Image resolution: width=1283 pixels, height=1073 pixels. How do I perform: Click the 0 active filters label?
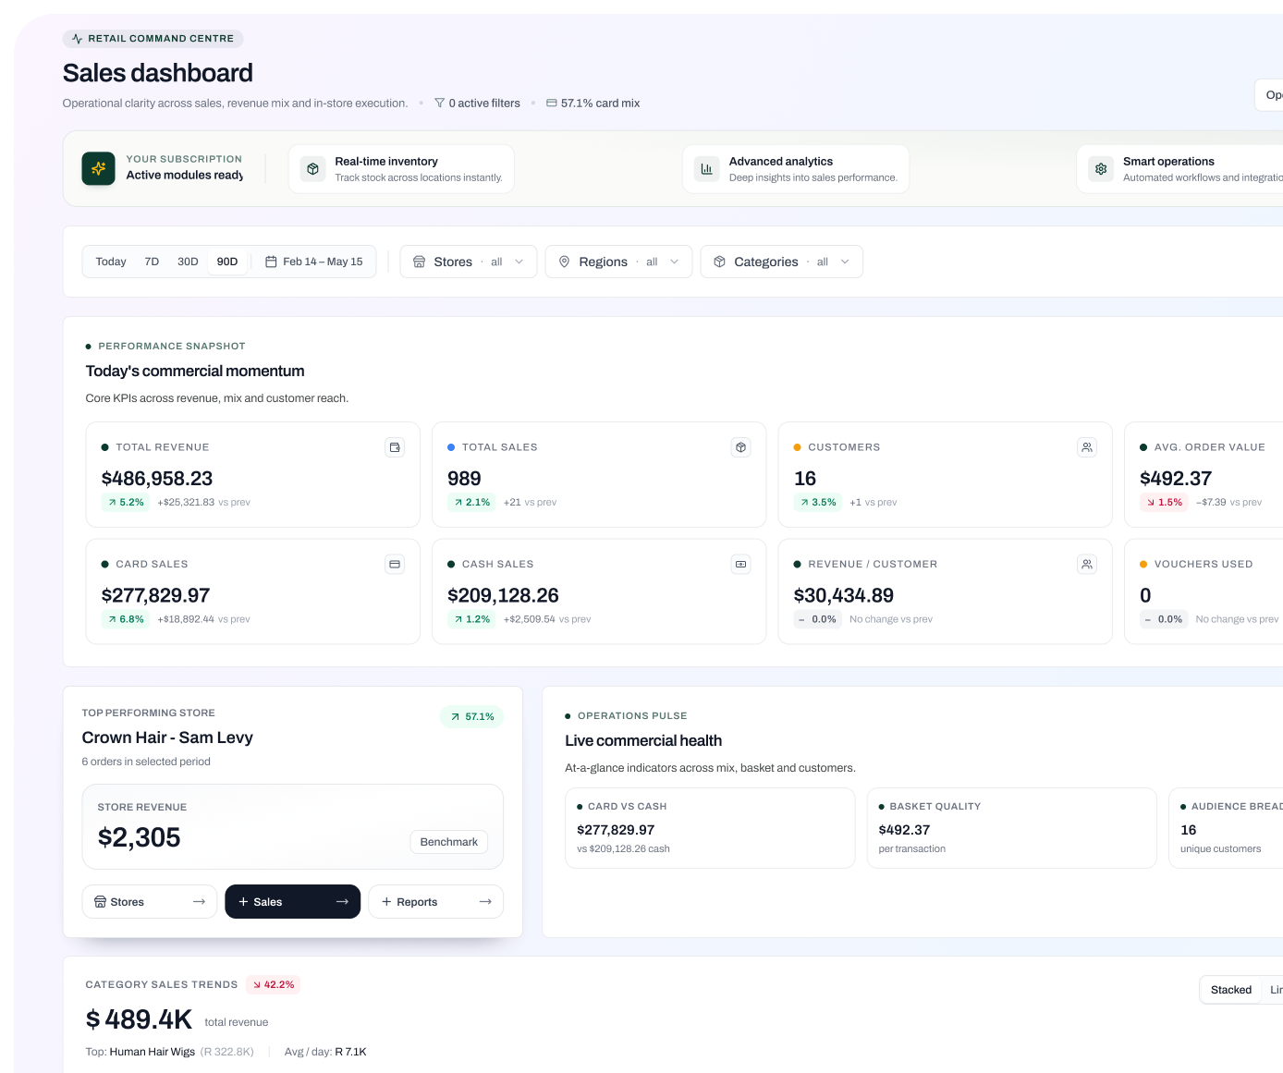(x=484, y=104)
